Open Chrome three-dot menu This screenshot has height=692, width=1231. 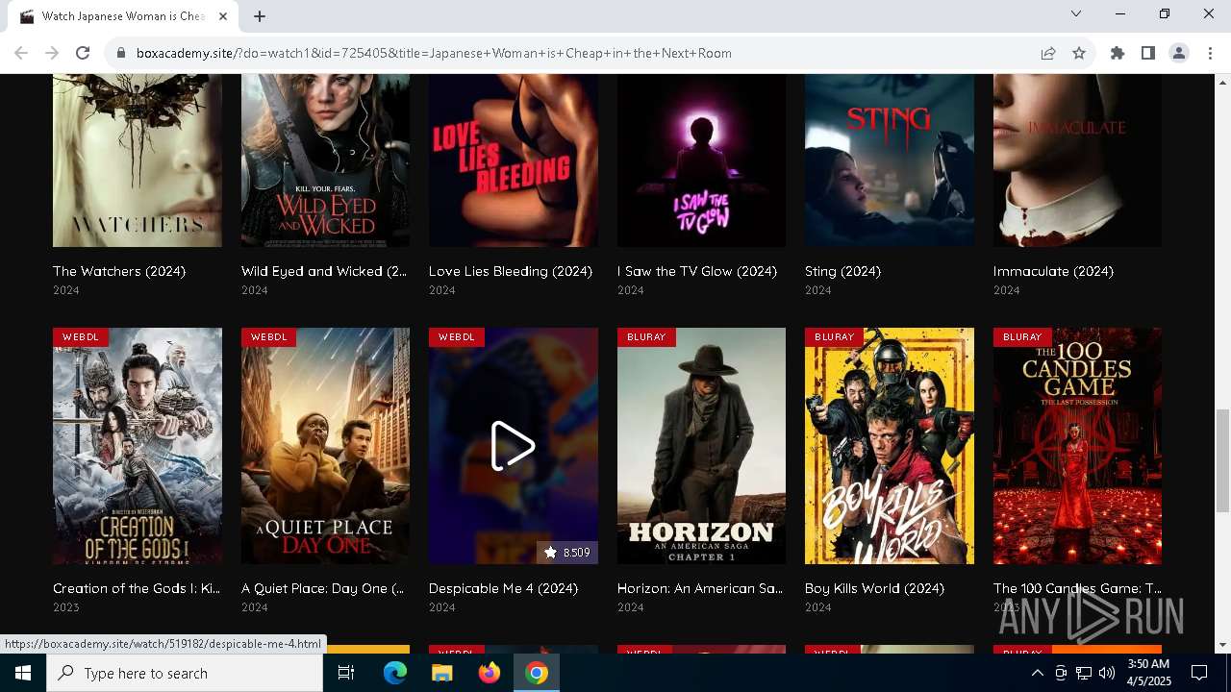(1210, 53)
